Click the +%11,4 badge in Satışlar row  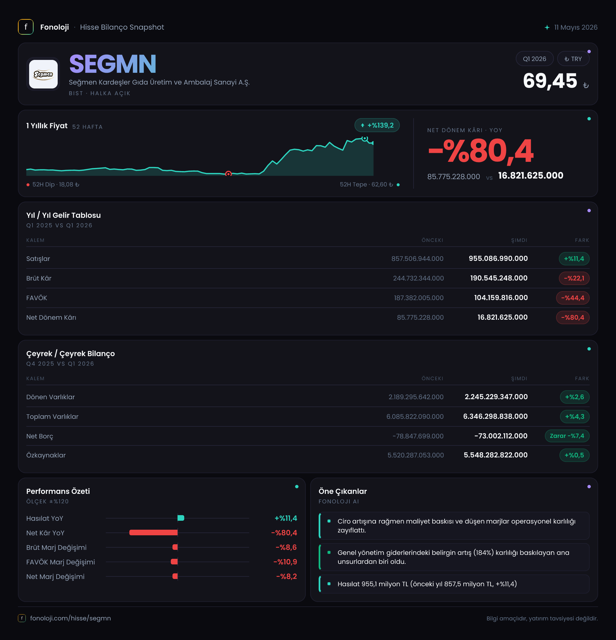(x=574, y=259)
